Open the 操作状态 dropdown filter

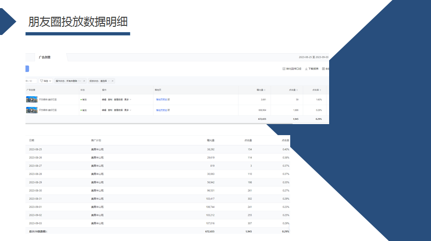(x=68, y=81)
